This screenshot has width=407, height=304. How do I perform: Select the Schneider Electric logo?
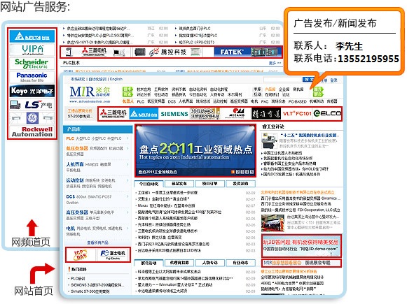point(32,64)
